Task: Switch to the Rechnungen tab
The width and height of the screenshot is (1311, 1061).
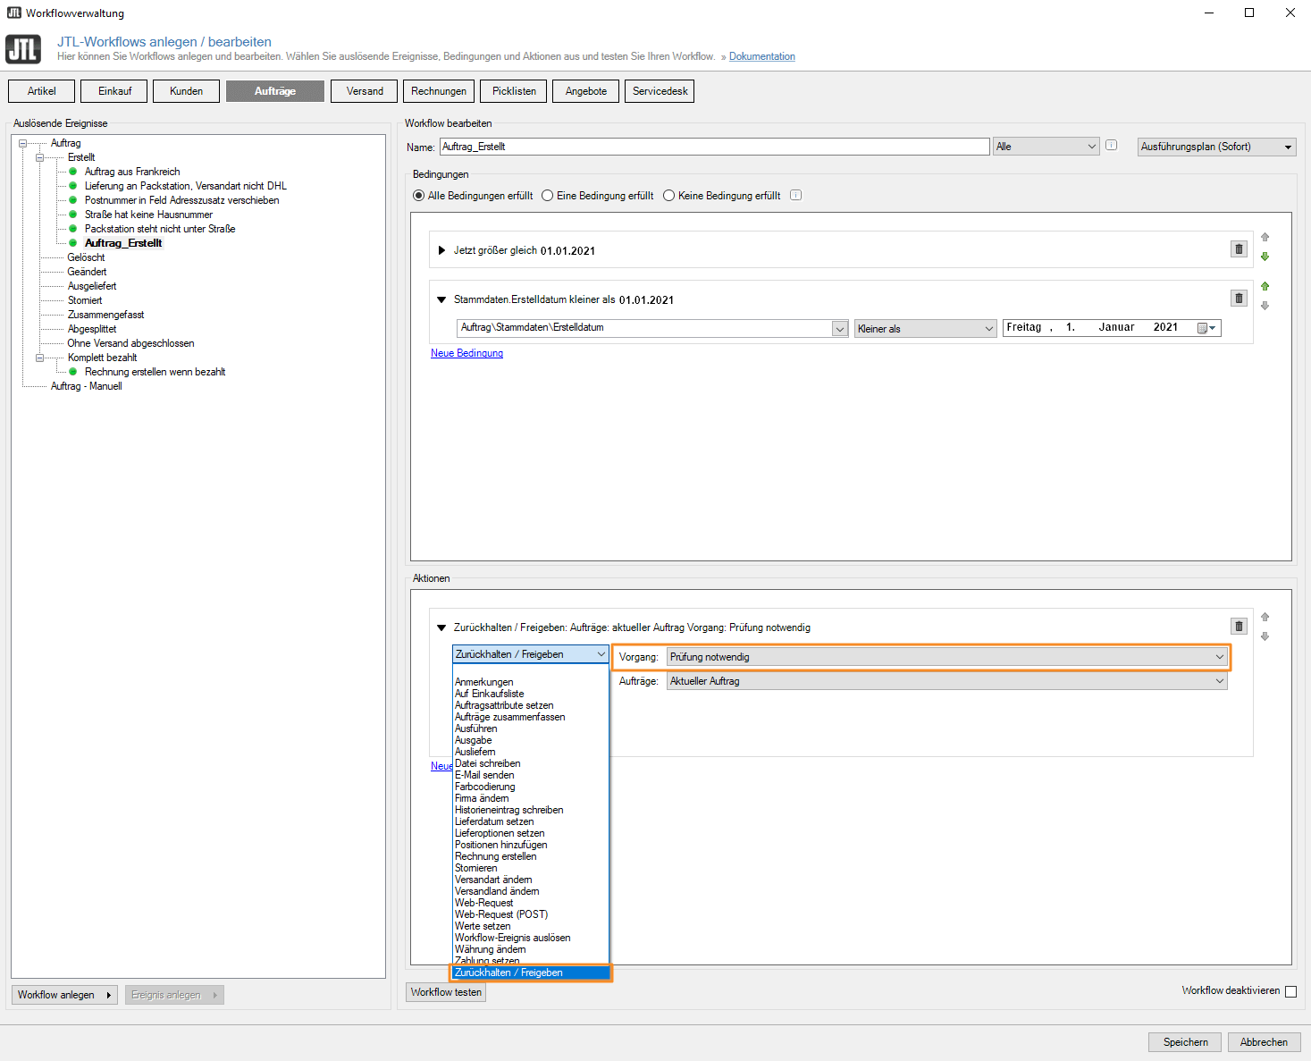Action: coord(439,91)
